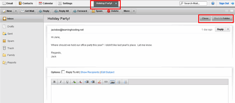235x103 pixels.
Task: Open the Email tab
Action: click(8, 3)
